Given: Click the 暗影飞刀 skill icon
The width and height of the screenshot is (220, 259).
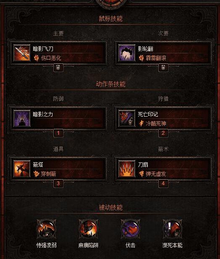Looking at the screenshot, I should point(22,53).
